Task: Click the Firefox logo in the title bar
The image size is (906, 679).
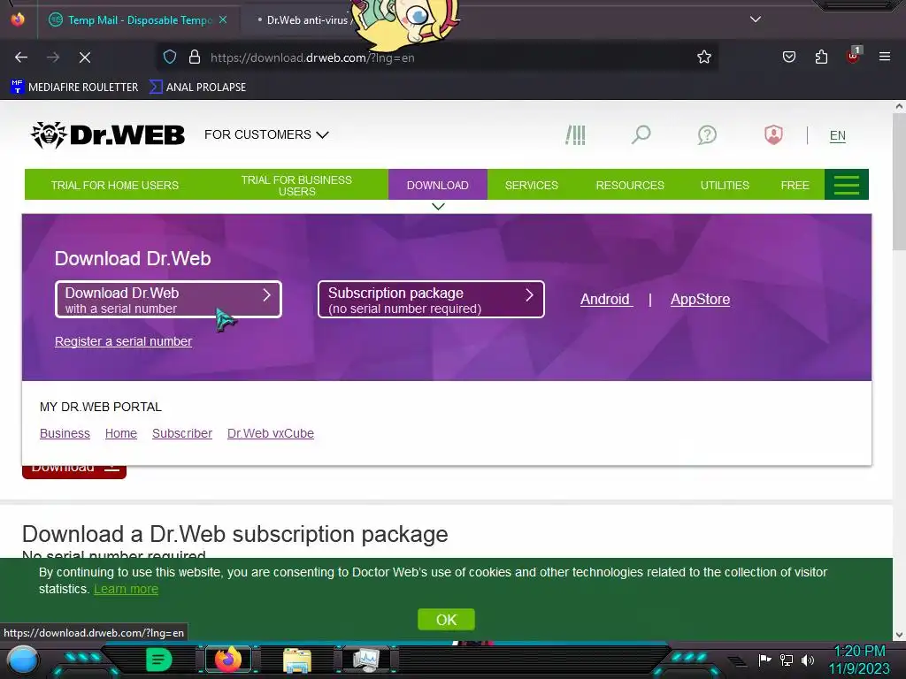Action: (x=18, y=19)
